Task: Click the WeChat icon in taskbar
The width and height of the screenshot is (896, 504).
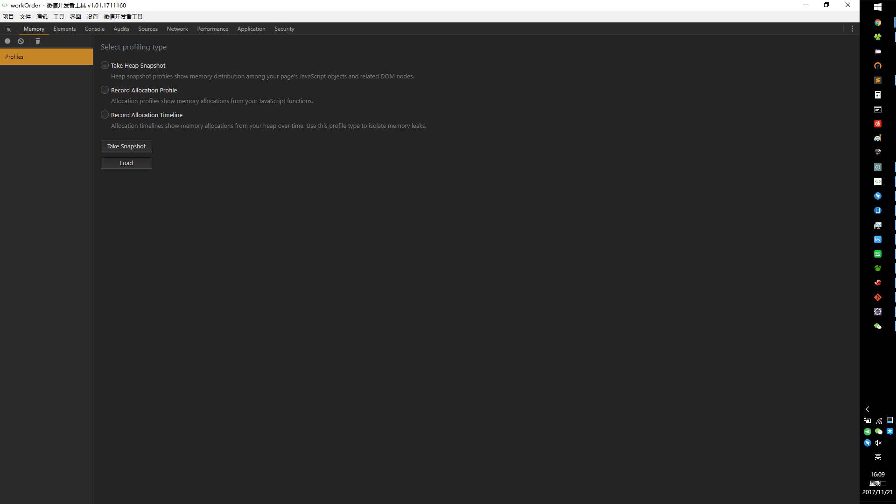Action: pos(877,326)
